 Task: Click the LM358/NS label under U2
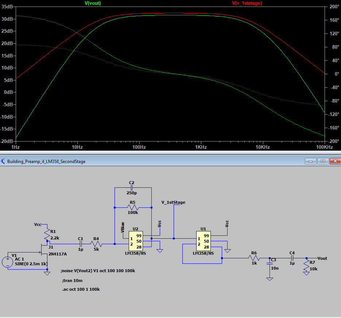(135, 253)
